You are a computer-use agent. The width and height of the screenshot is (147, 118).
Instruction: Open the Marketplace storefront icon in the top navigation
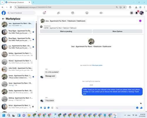pyautogui.click(x=87, y=13)
